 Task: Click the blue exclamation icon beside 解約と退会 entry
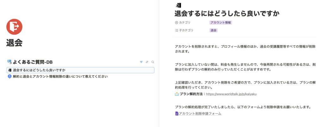(x=9, y=76)
